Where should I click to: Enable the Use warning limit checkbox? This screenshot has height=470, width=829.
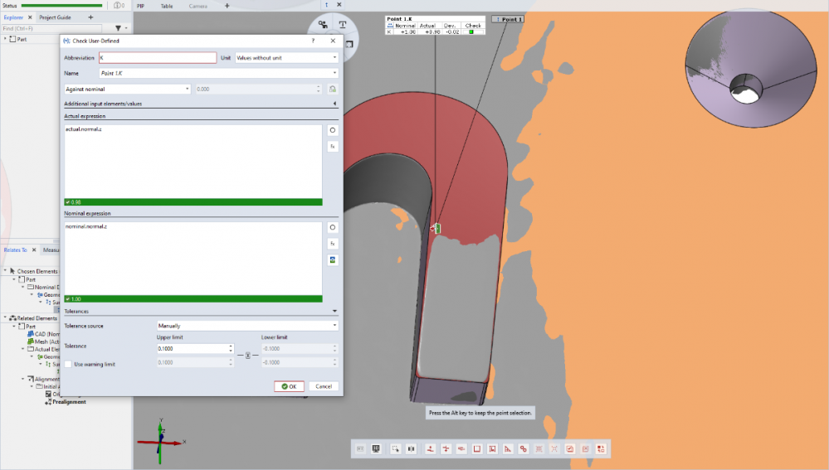pos(68,364)
